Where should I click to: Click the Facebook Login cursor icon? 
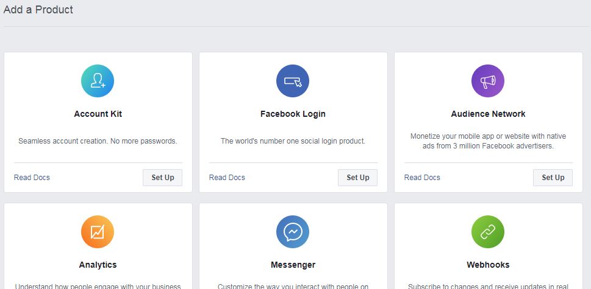[293, 81]
